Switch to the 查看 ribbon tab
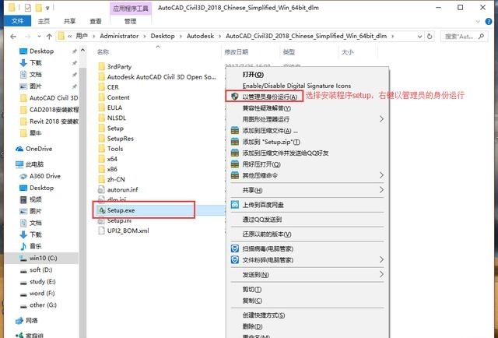498x338 pixels. (95, 21)
